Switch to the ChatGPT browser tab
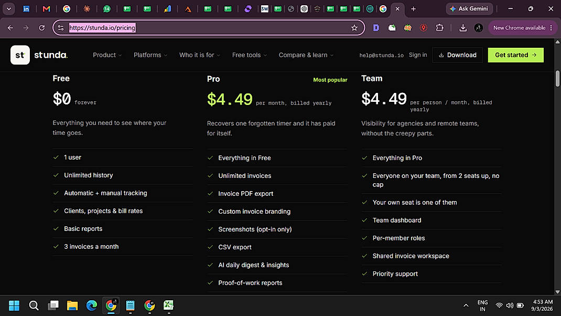The image size is (561, 316). pos(304,9)
